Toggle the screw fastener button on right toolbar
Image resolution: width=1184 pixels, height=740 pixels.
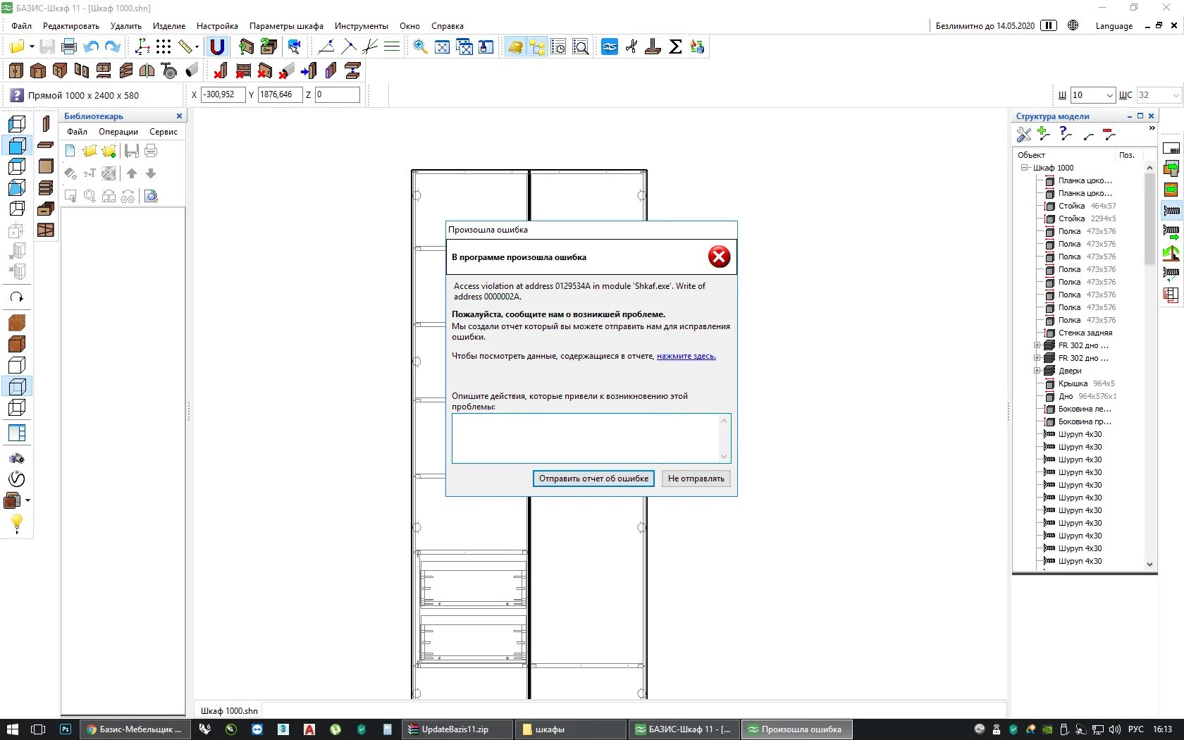click(x=1171, y=210)
